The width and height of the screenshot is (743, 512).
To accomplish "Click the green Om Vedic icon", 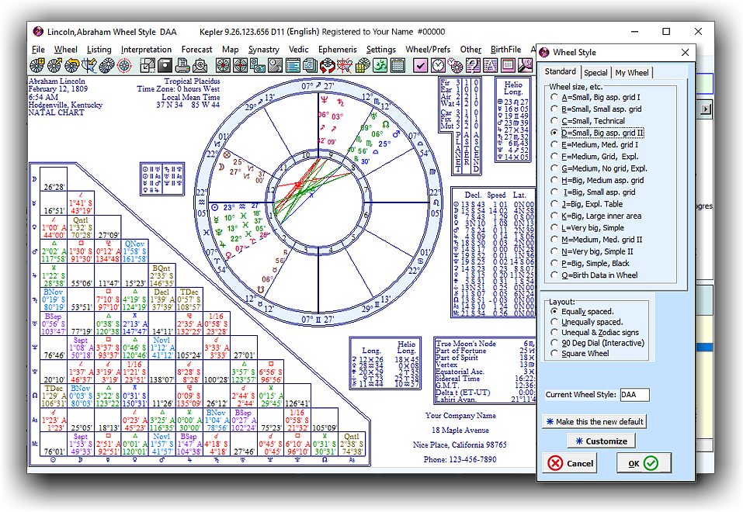I will pos(379,65).
